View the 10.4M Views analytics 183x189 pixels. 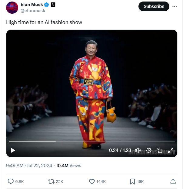tap(68, 166)
